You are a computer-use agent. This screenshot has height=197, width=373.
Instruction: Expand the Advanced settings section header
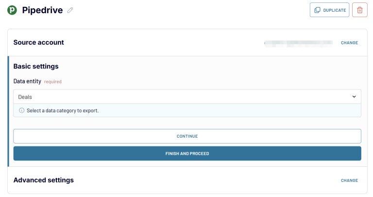coord(44,180)
